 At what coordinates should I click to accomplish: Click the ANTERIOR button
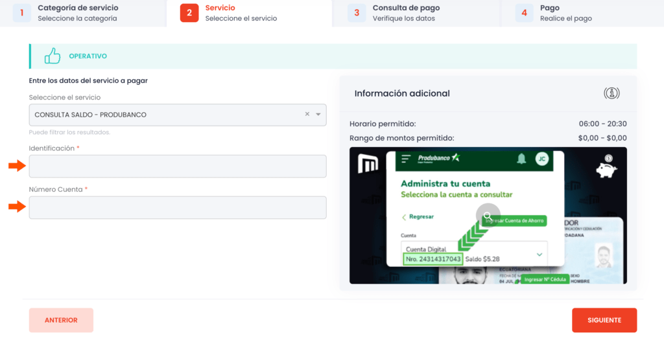(61, 320)
